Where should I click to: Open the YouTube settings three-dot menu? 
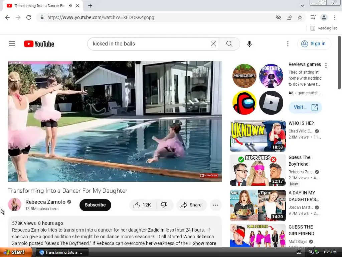click(288, 44)
